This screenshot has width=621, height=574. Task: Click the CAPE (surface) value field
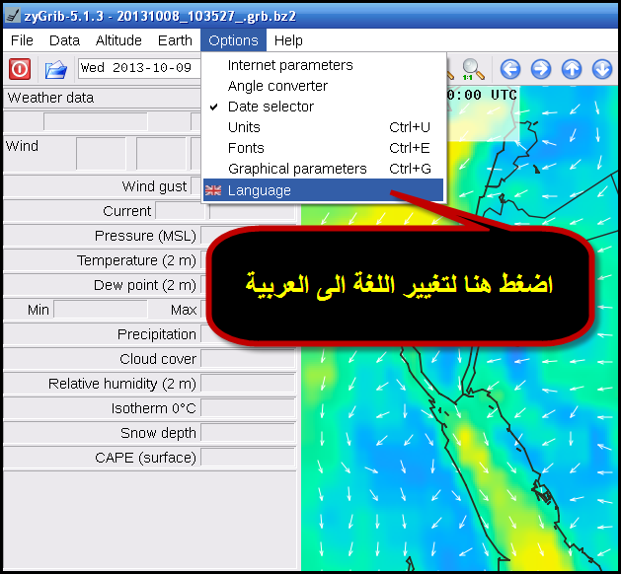[x=248, y=458]
